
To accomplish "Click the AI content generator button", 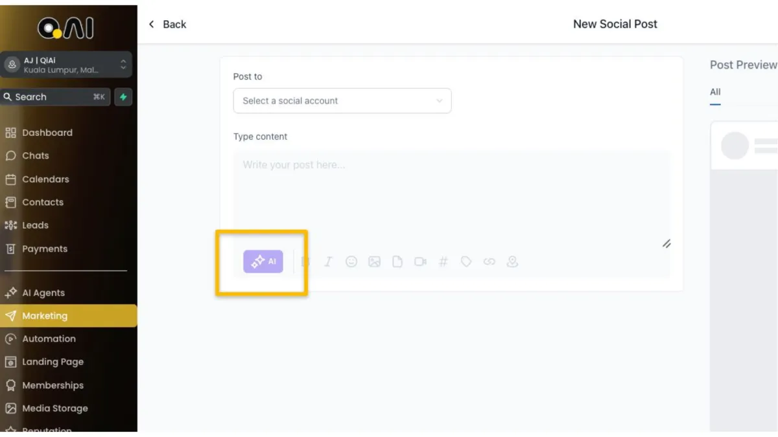I will coord(263,262).
